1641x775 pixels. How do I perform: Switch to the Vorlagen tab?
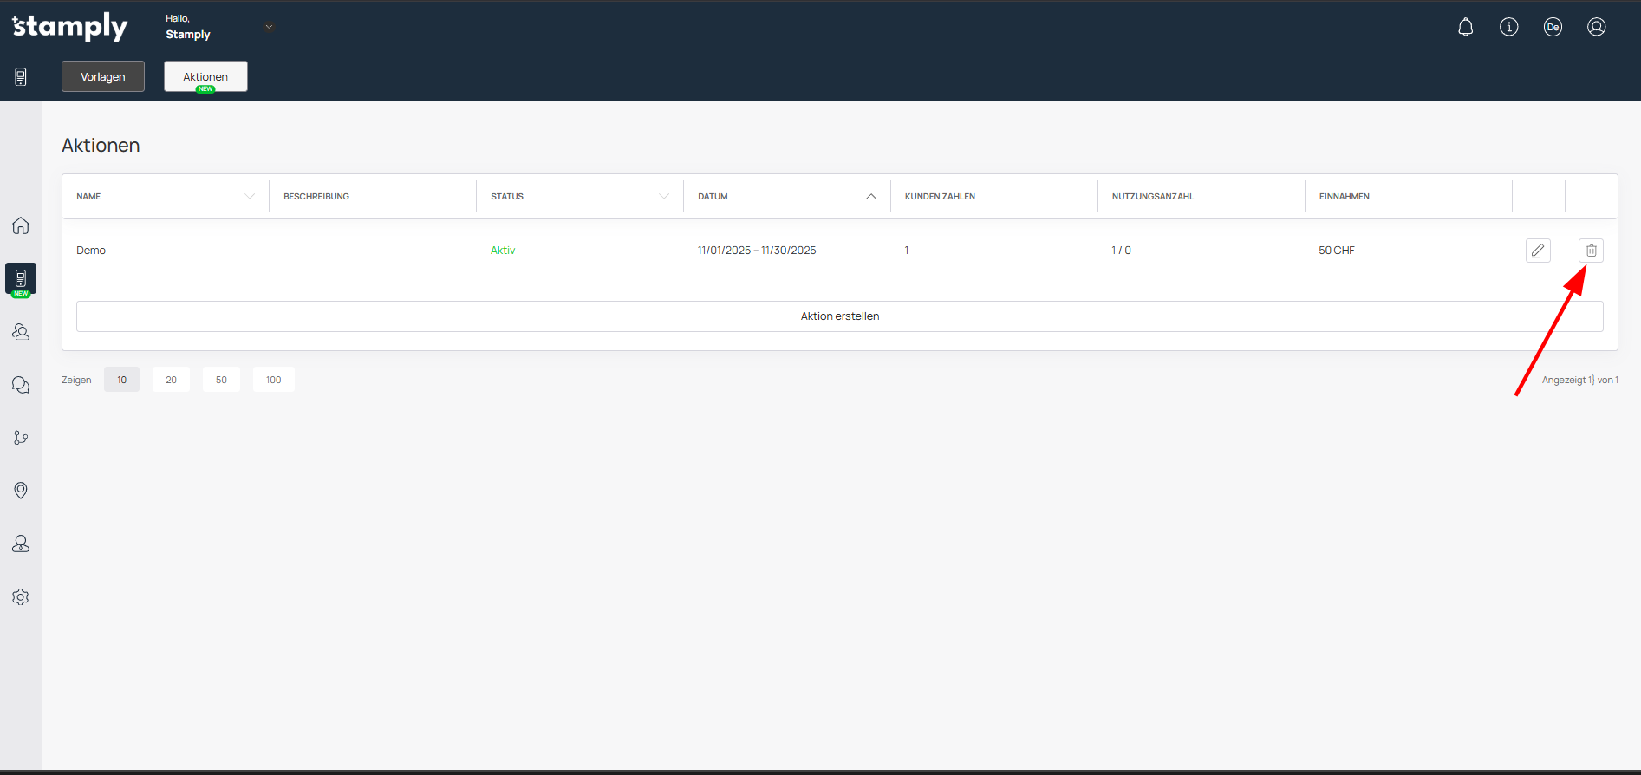(x=103, y=76)
